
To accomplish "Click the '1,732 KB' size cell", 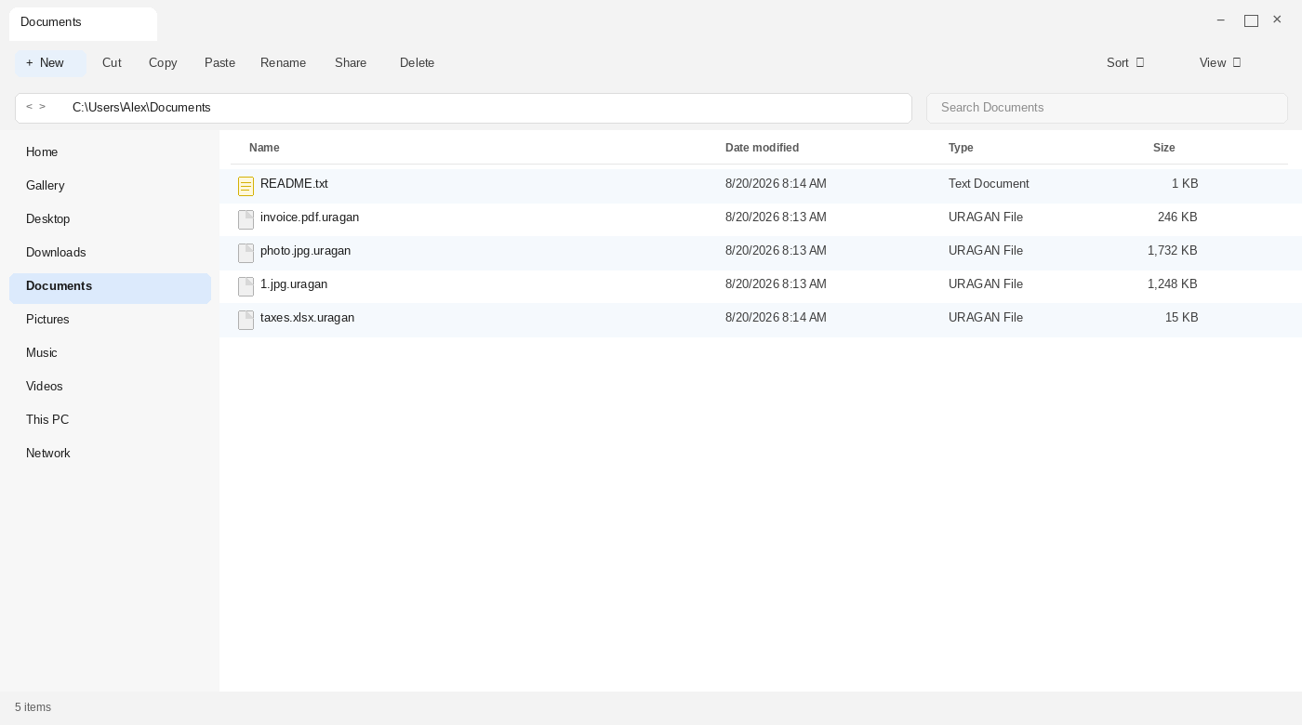I will pos(1173,251).
